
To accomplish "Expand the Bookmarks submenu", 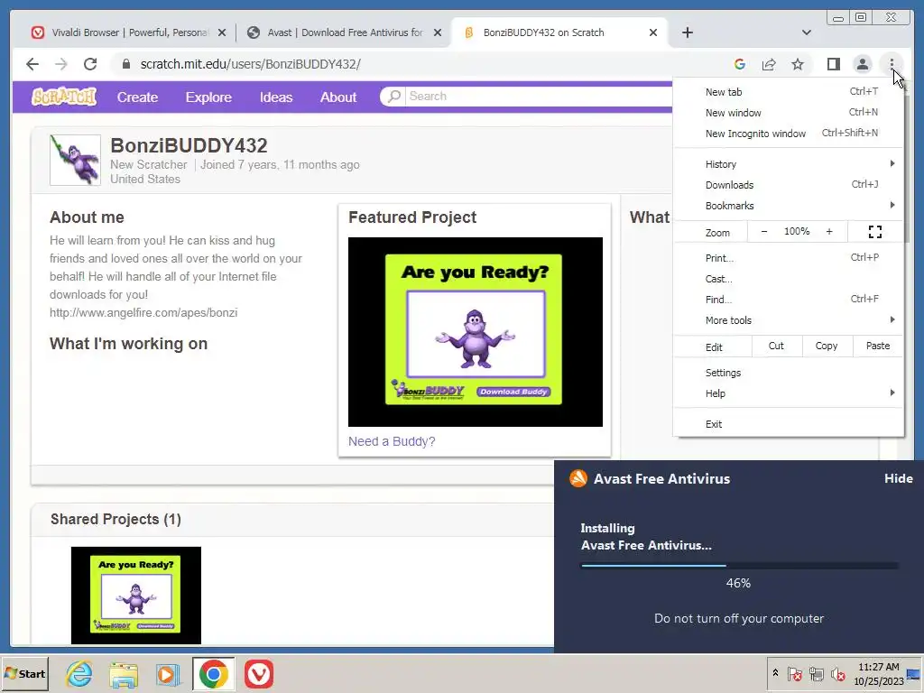I will click(x=789, y=206).
